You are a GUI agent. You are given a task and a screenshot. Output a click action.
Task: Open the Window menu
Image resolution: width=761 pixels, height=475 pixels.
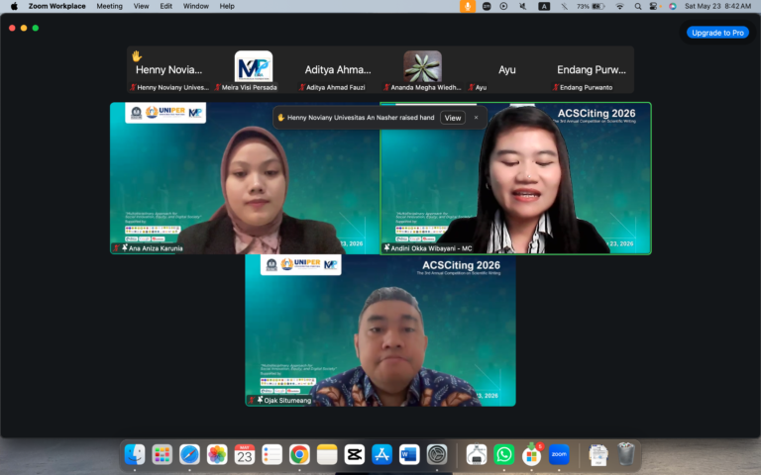(195, 6)
